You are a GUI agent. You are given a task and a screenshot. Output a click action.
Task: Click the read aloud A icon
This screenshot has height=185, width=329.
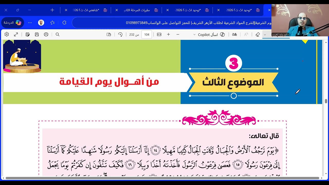(246, 34)
